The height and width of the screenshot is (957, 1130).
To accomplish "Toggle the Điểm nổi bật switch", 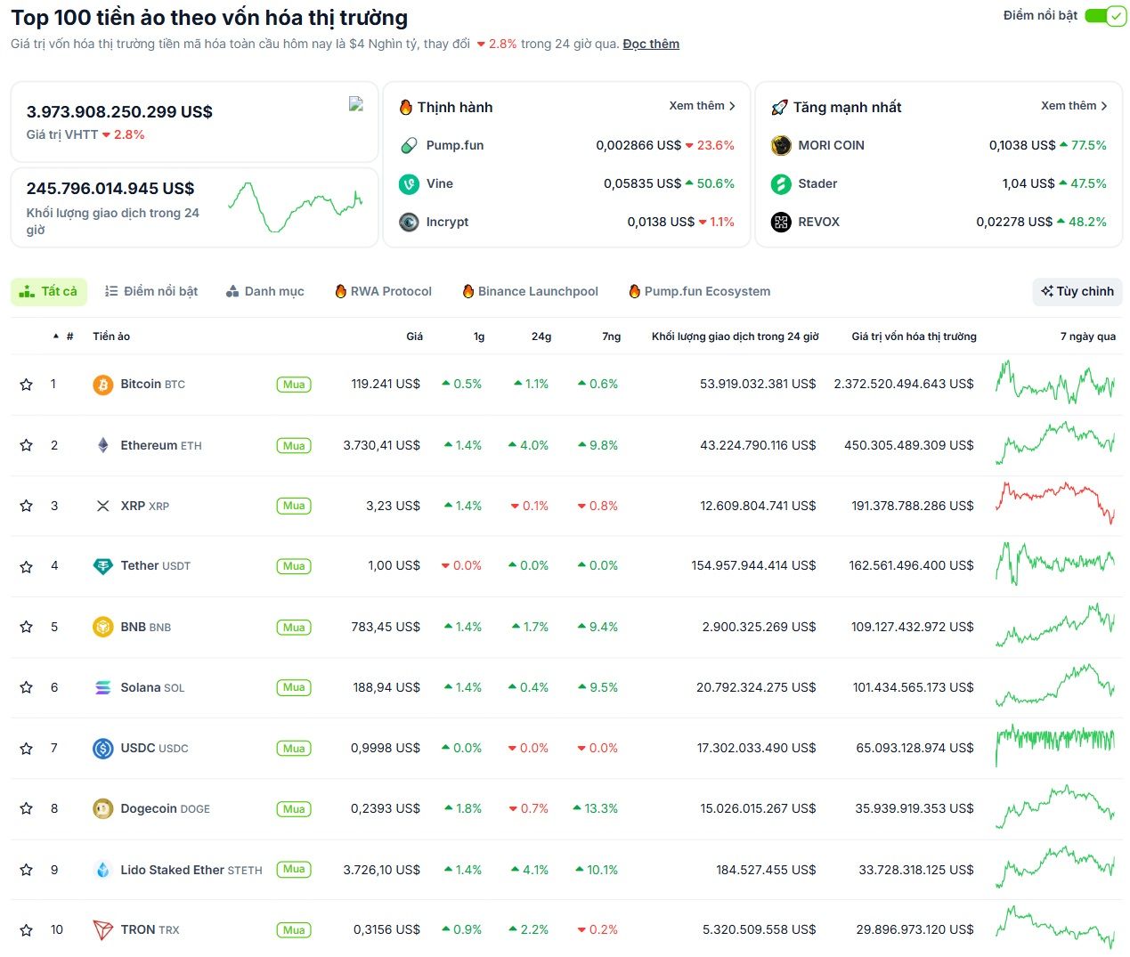I will 1105,16.
